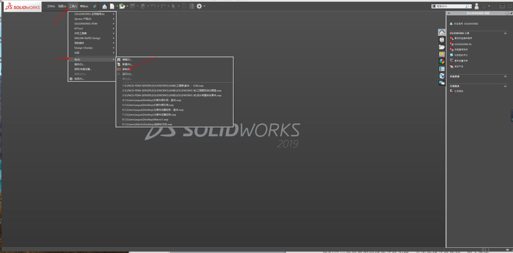The width and height of the screenshot is (513, 253).
Task: Open the 我的产品 link in Resources
Action: tap(459, 66)
